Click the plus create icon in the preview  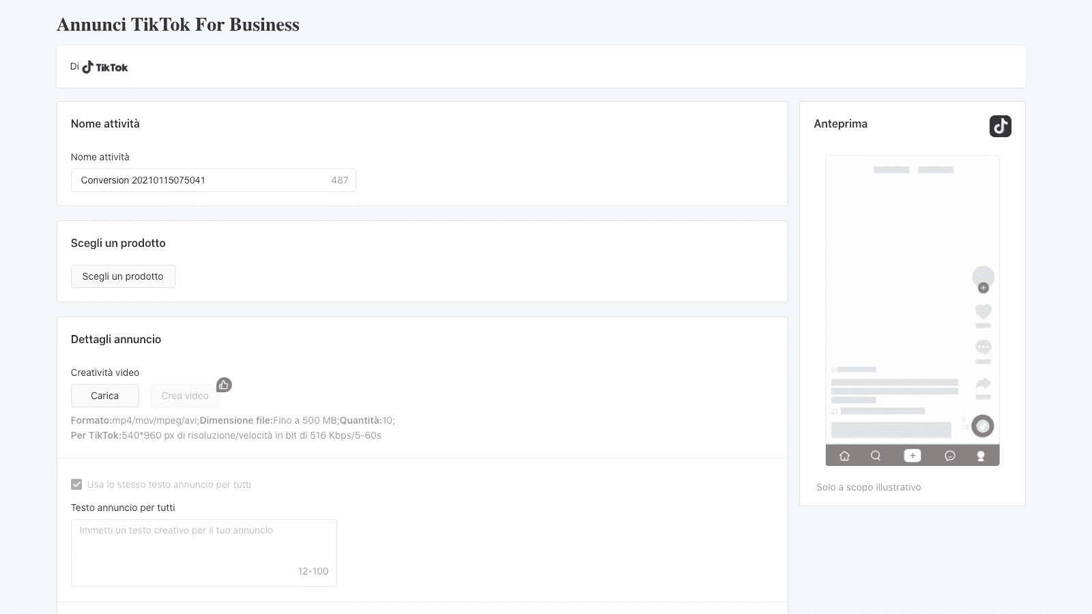[913, 456]
